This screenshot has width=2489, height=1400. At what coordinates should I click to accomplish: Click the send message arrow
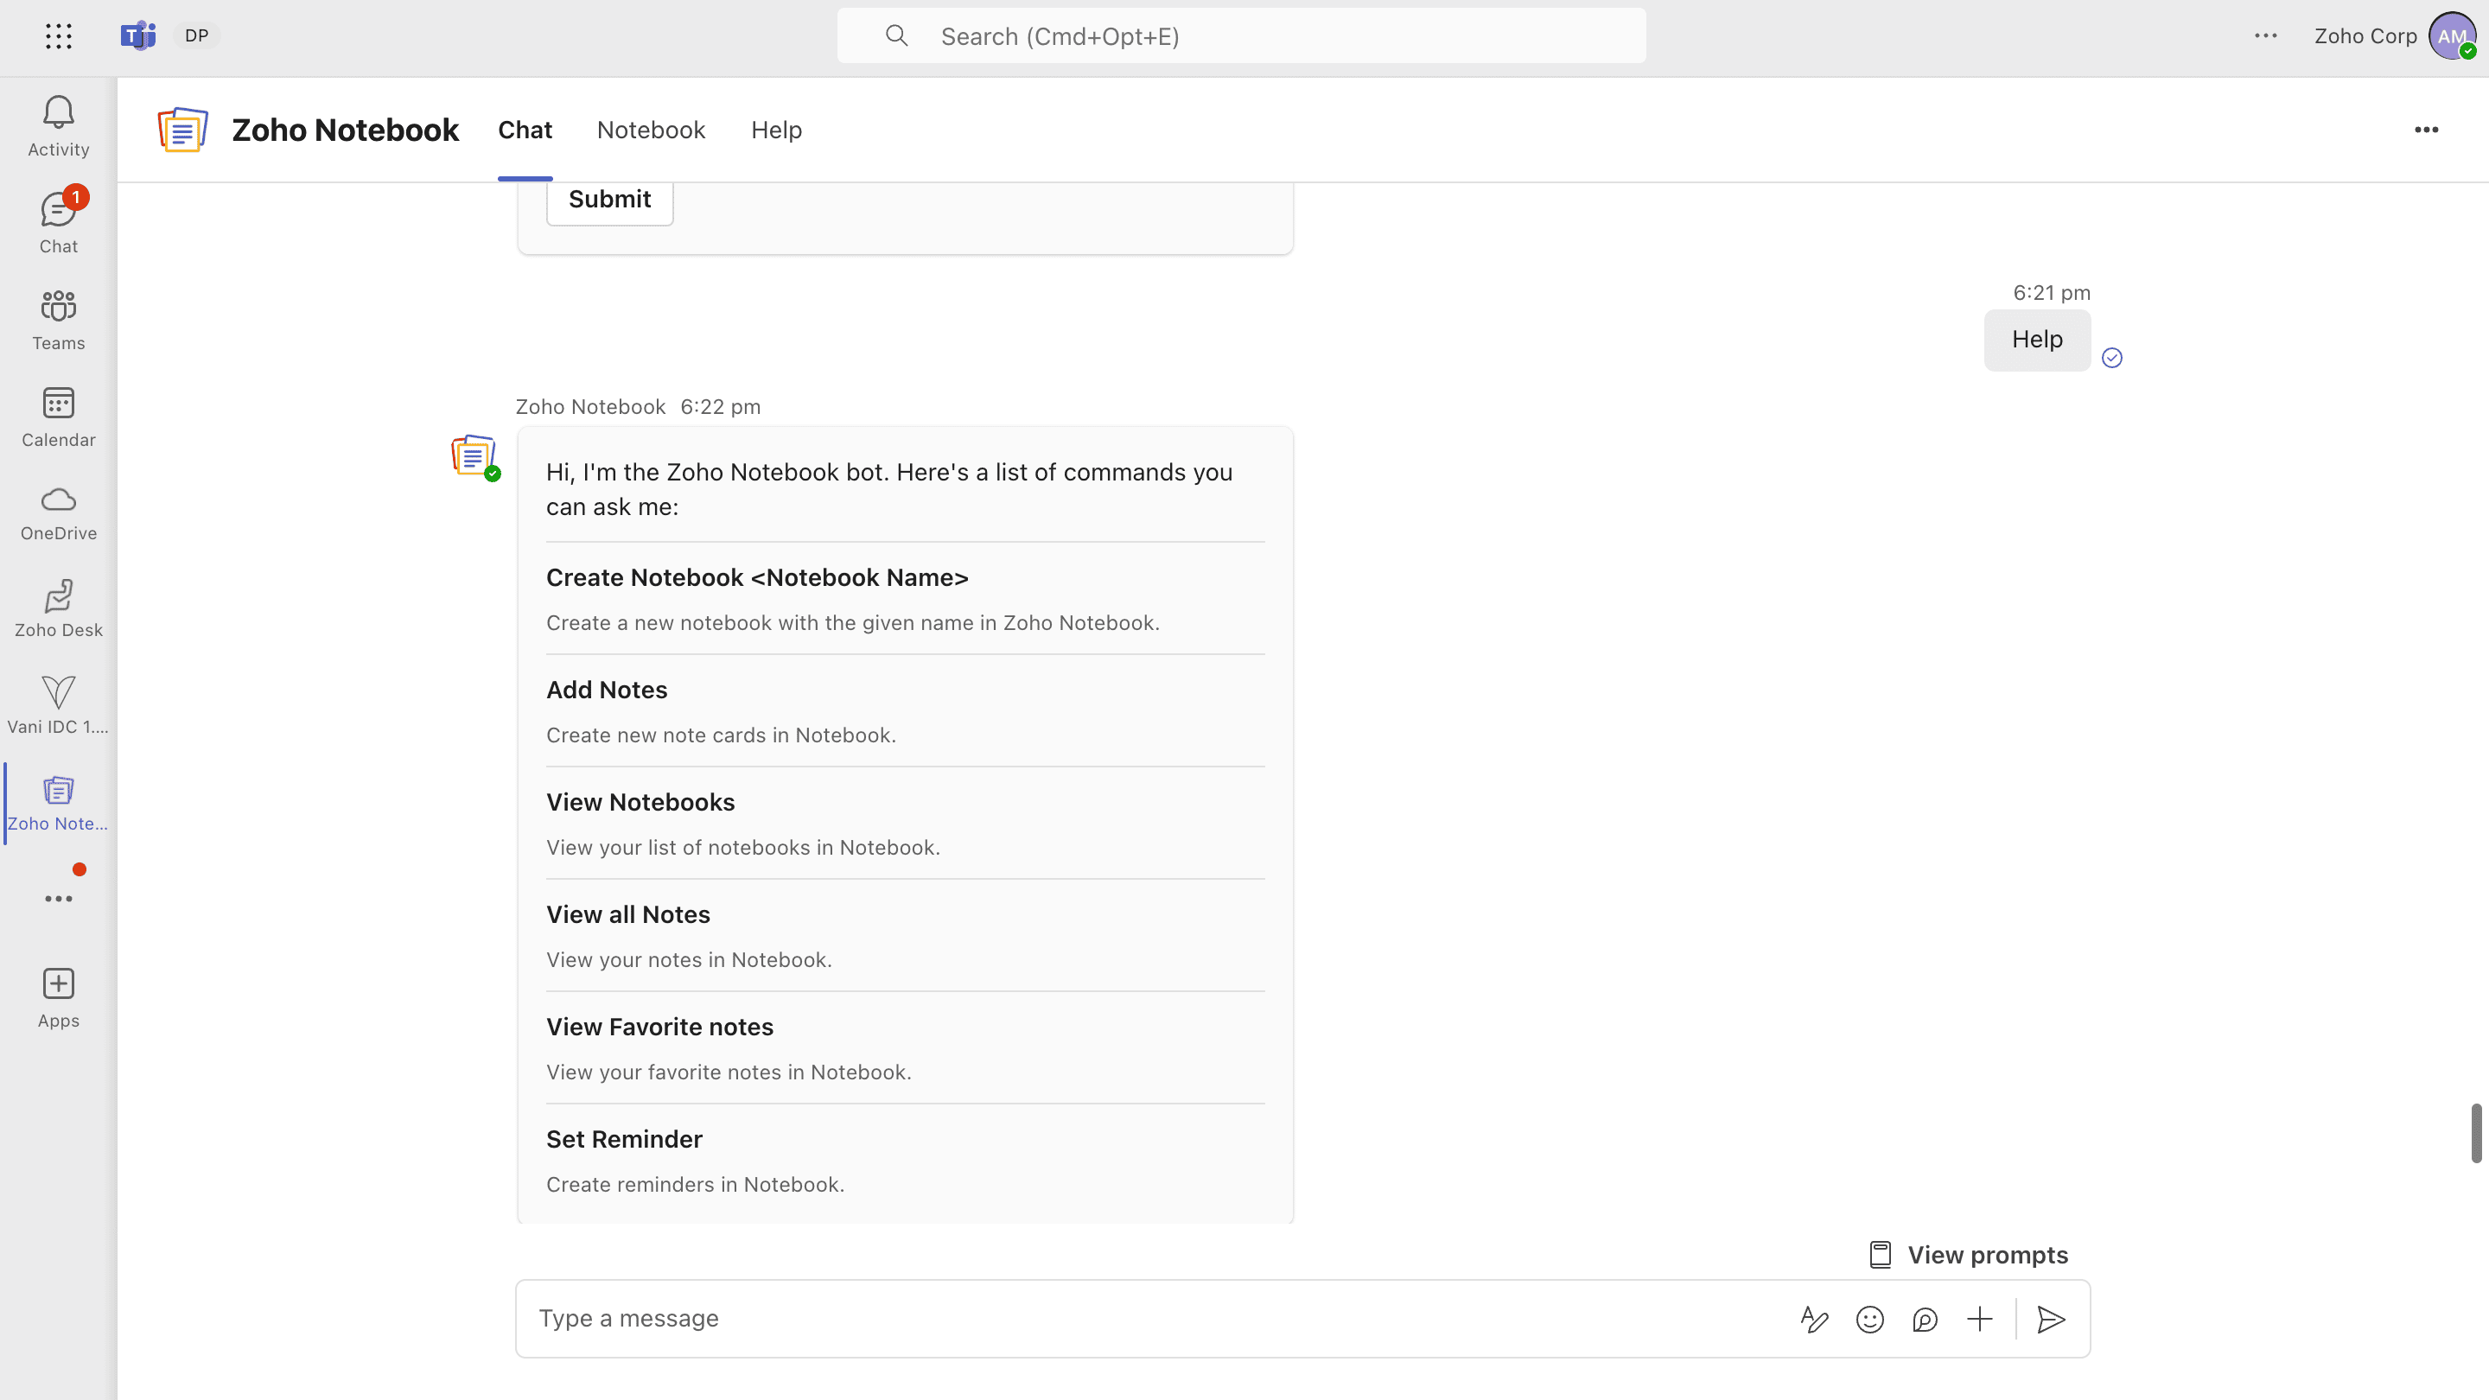pyautogui.click(x=2050, y=1319)
